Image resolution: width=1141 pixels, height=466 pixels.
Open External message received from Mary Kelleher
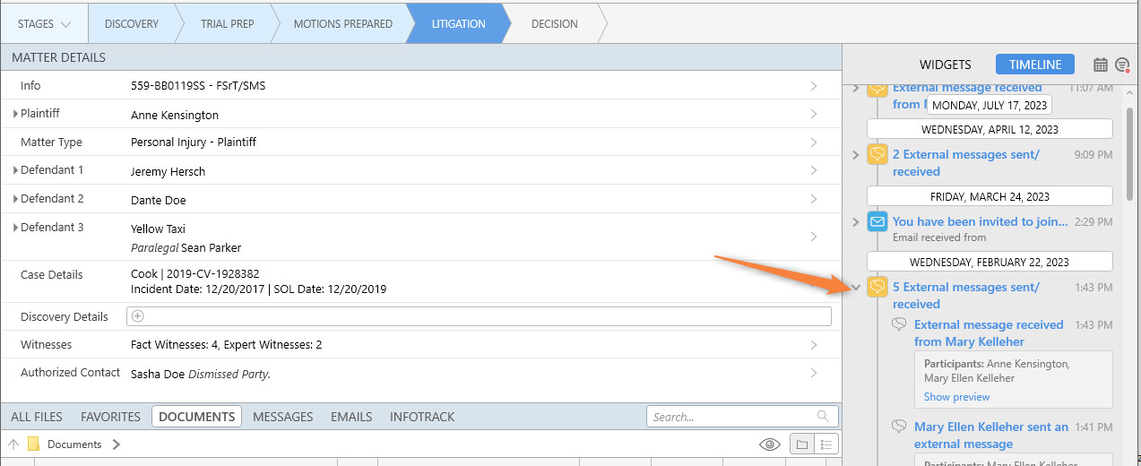(x=989, y=333)
